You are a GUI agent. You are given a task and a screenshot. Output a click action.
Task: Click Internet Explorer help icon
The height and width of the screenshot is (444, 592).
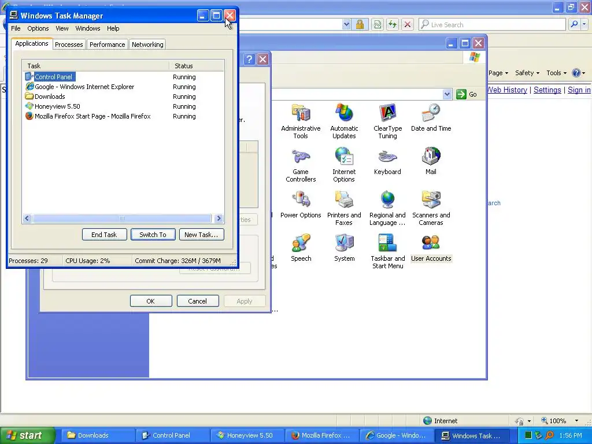click(576, 73)
